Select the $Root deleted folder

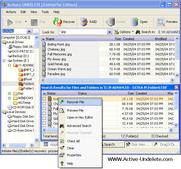[25, 79]
